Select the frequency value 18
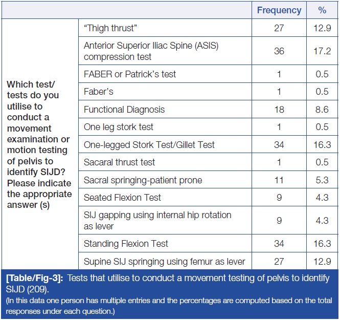Image resolution: width=340 pixels, height=320 pixels. [x=279, y=110]
